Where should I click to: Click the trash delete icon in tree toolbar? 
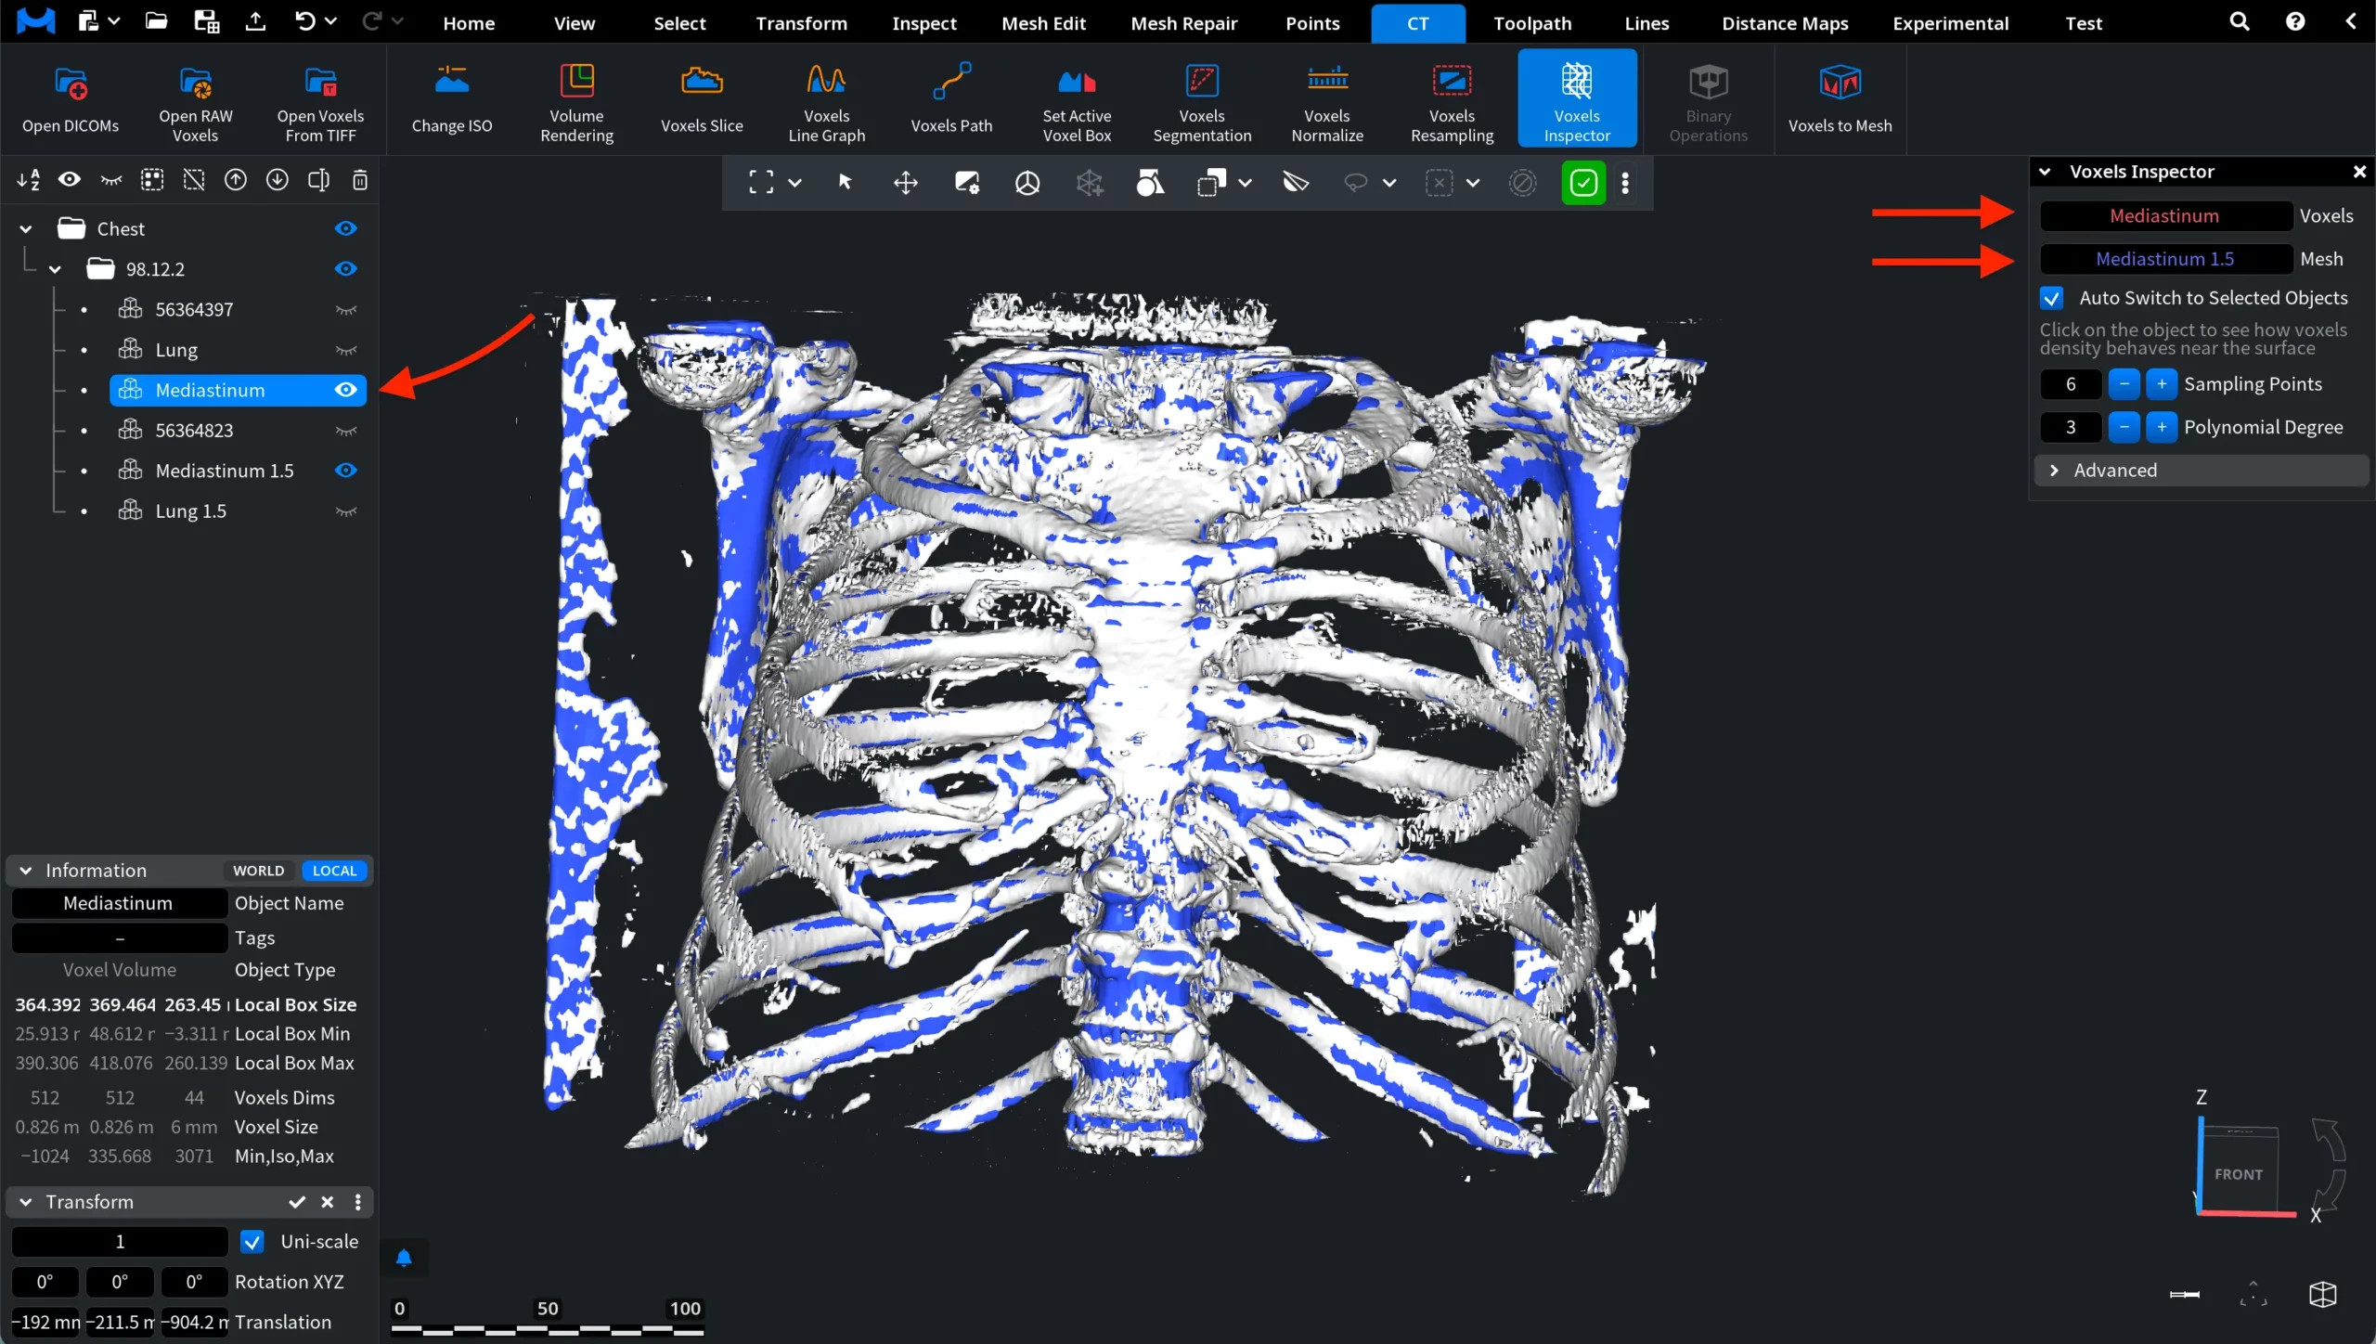[360, 180]
